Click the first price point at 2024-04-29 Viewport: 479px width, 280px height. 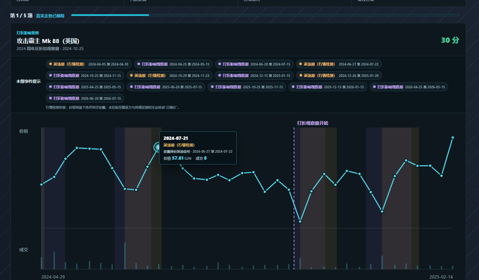42,184
